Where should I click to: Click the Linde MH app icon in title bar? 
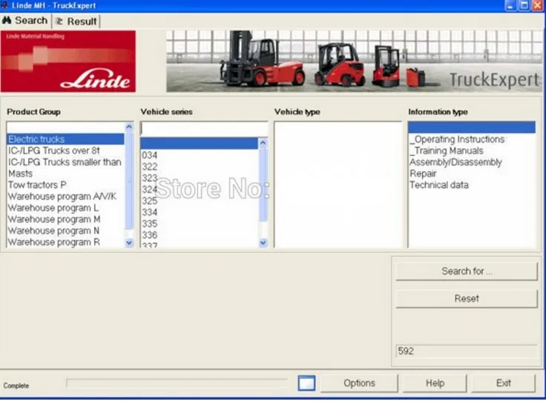(4, 5)
